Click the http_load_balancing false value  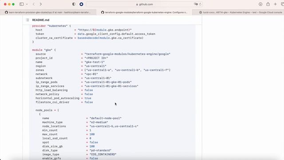89,90
